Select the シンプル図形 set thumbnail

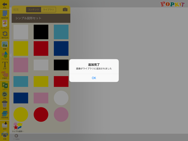[18, 127]
